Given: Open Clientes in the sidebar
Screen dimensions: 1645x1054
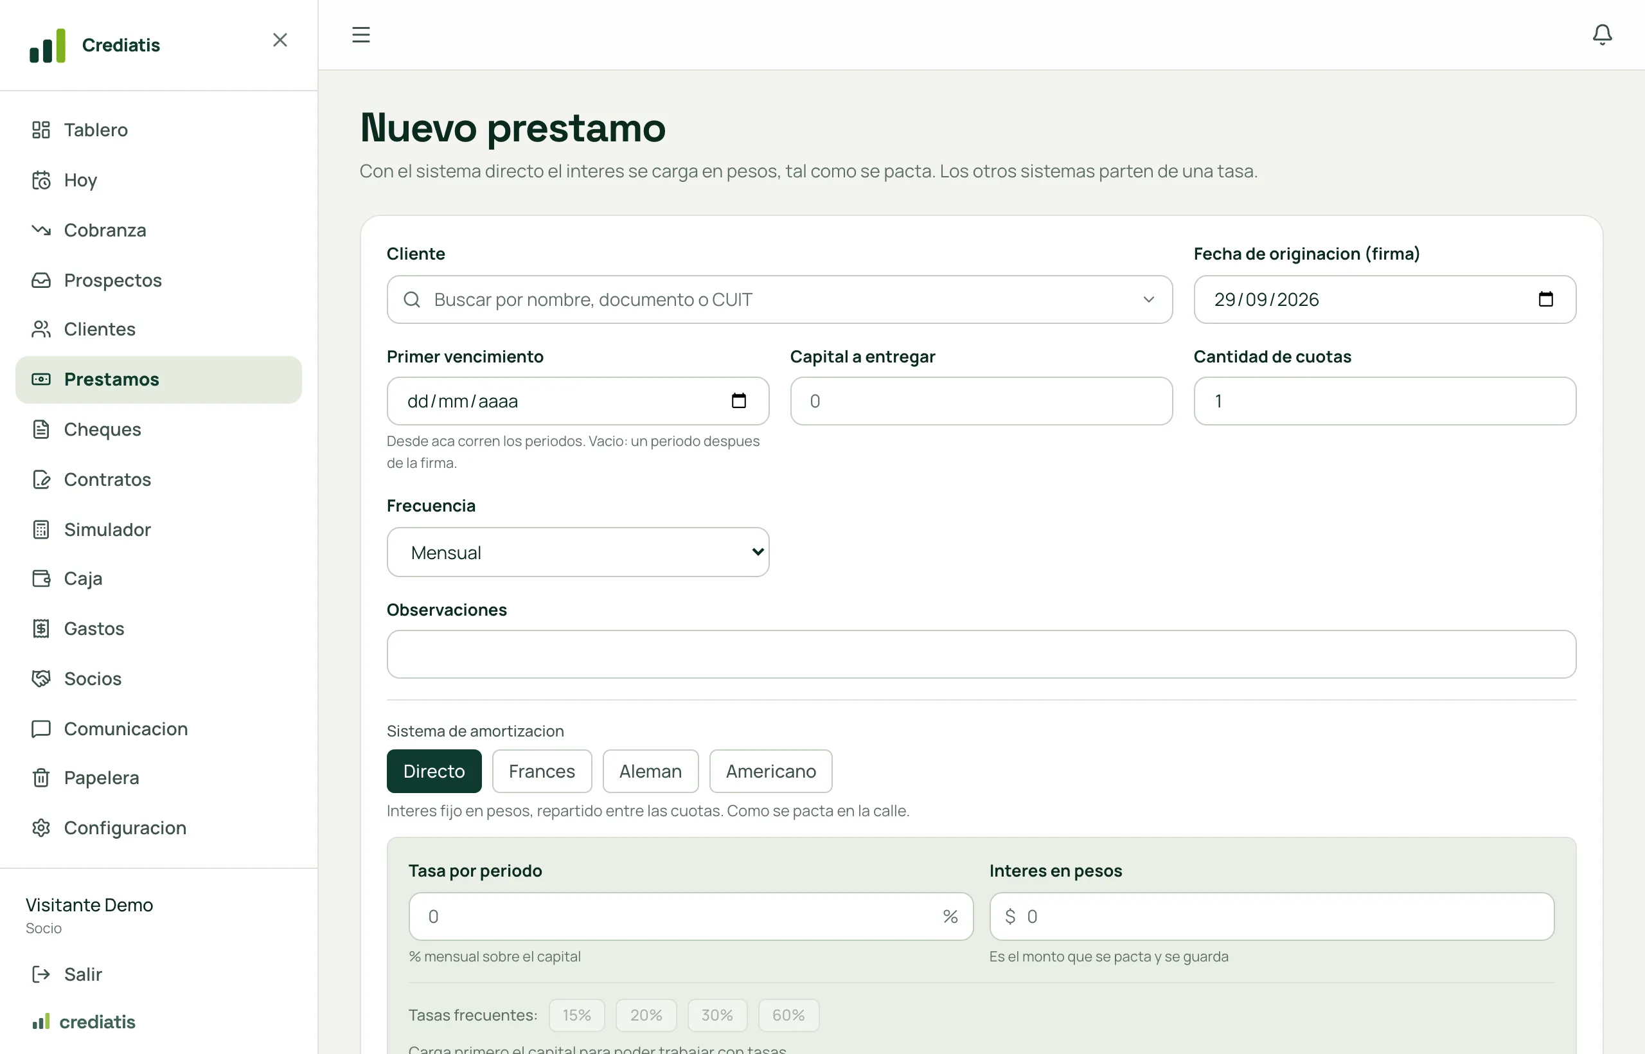Looking at the screenshot, I should pos(158,329).
